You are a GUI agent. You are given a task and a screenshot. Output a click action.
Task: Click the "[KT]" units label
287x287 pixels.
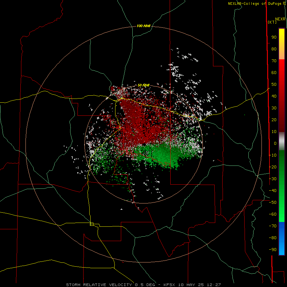(x=272, y=22)
